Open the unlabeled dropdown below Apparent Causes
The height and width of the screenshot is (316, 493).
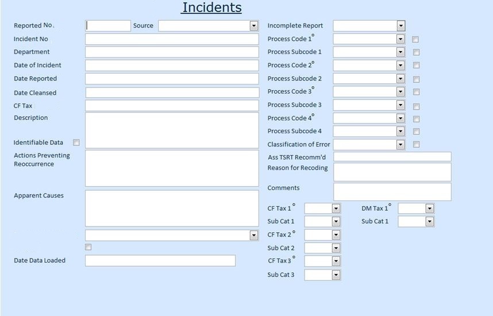pos(253,236)
